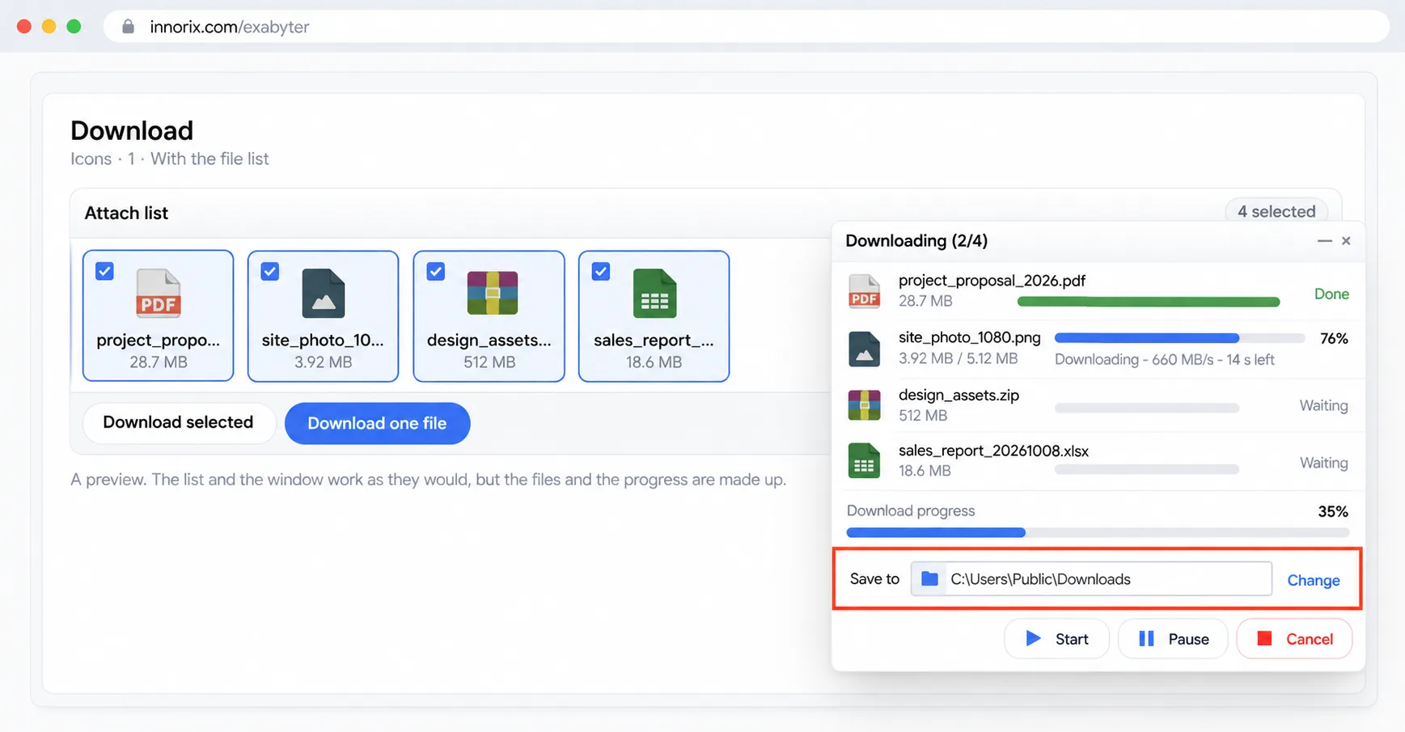The width and height of the screenshot is (1405, 732).
Task: Click archive icon beside design_assets.zip row
Action: tap(864, 405)
